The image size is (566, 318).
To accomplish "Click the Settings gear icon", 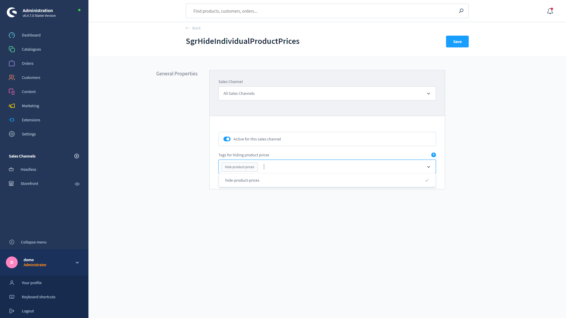I will pyautogui.click(x=12, y=134).
